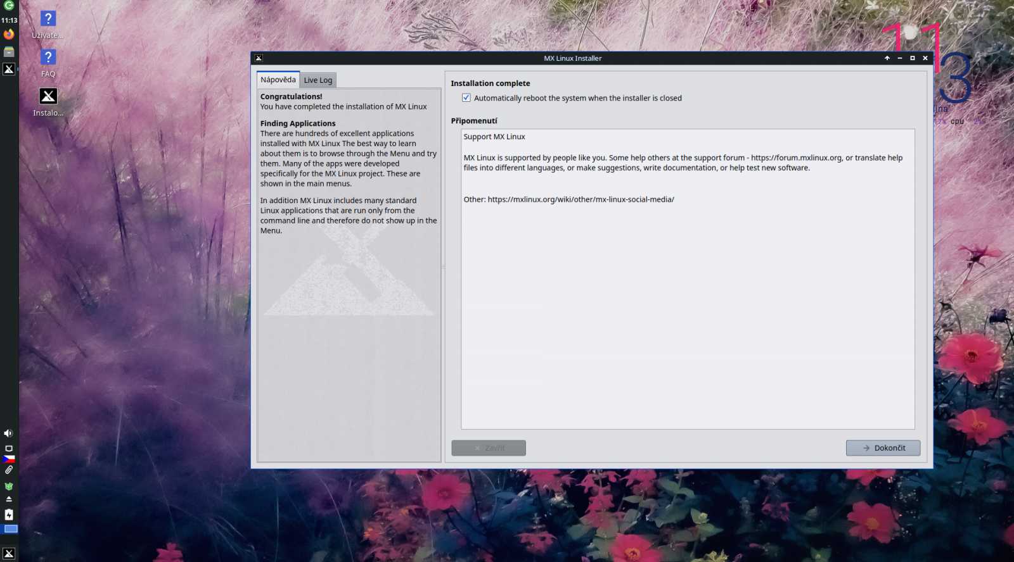1014x562 pixels.
Task: Click the display tray icon below the speaker
Action: (x=9, y=449)
